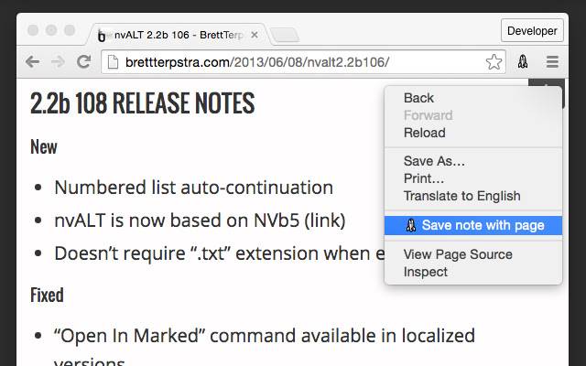Choose View Page Source from the menu
This screenshot has height=366, width=586.
[458, 254]
